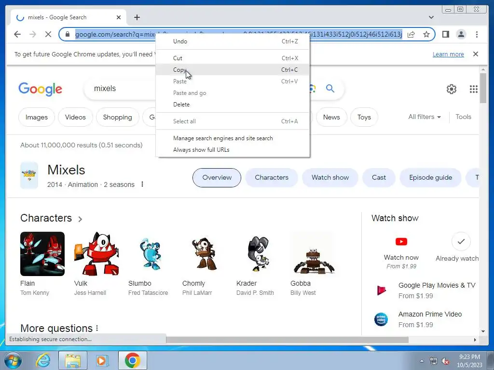Open Vulk character image
This screenshot has height=370, width=494.
click(96, 254)
